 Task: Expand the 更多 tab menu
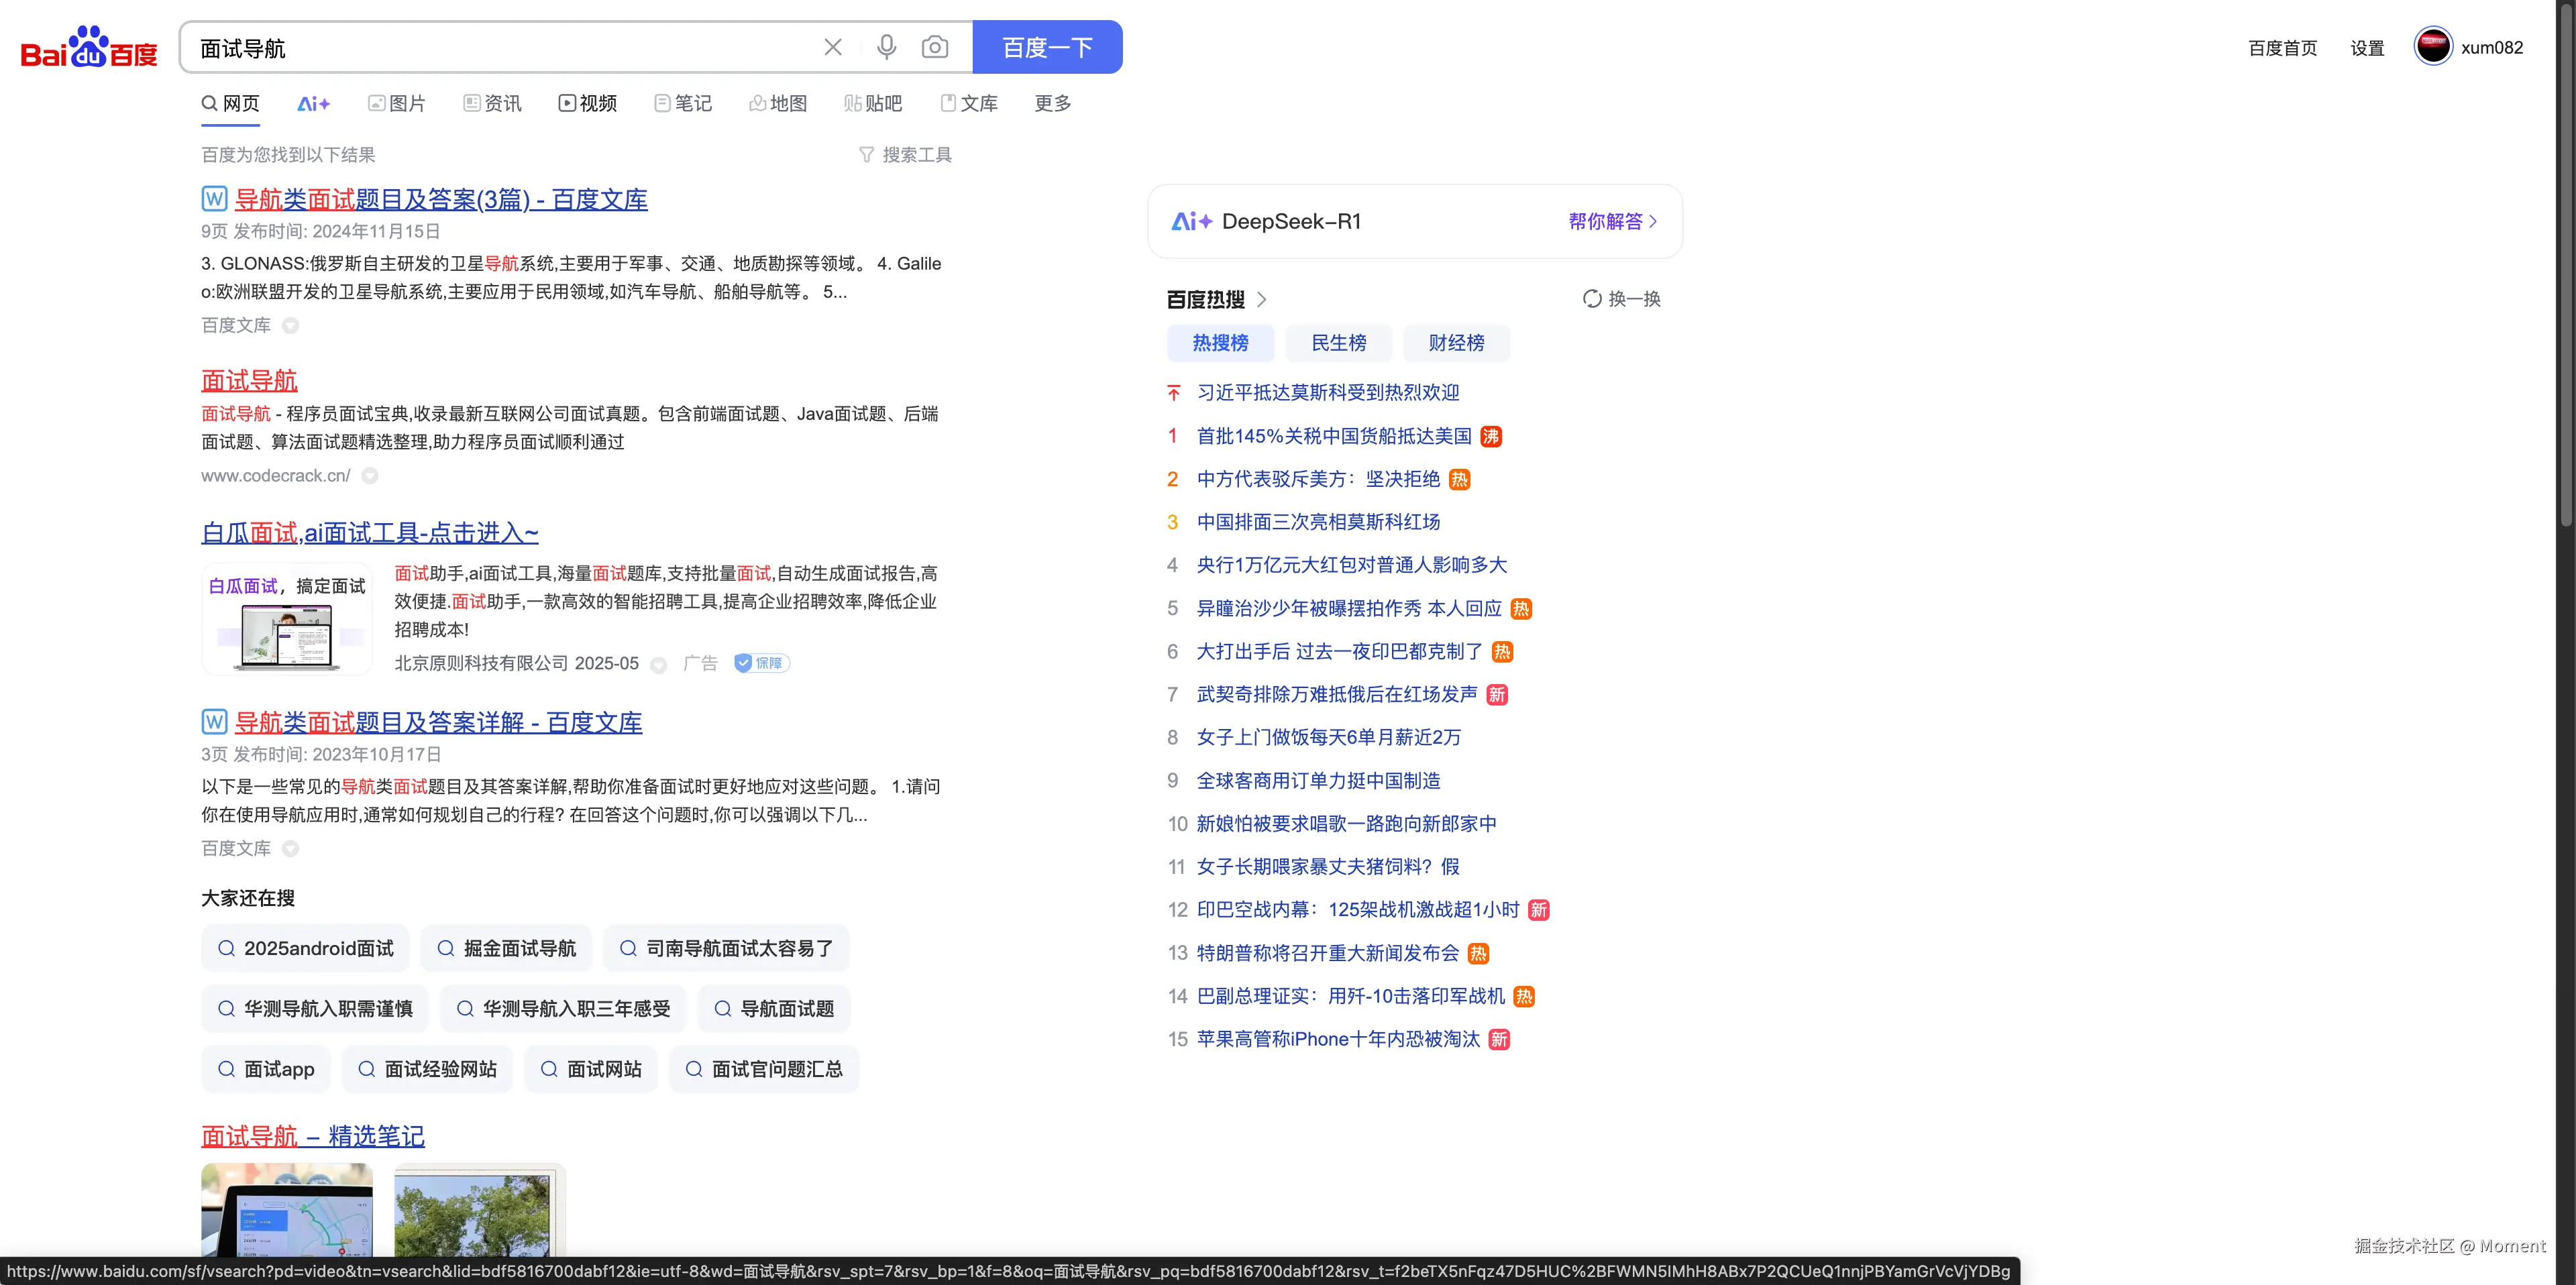[1052, 103]
